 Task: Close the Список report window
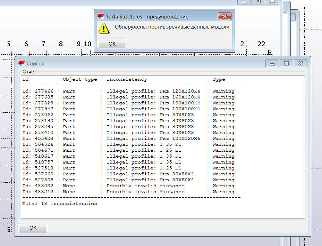point(300,63)
